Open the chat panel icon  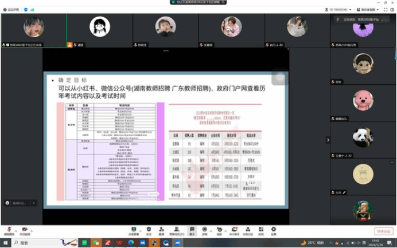(x=192, y=229)
